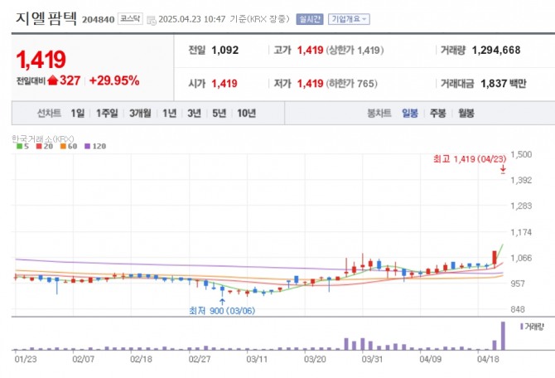Open the 기업개요 dropdown

349,19
